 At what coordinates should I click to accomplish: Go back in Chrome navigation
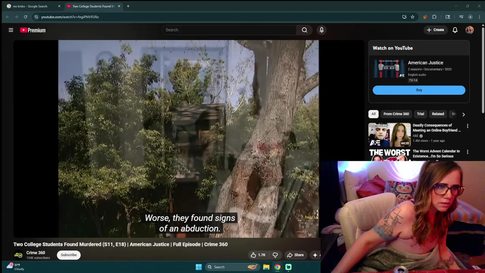tap(7, 17)
